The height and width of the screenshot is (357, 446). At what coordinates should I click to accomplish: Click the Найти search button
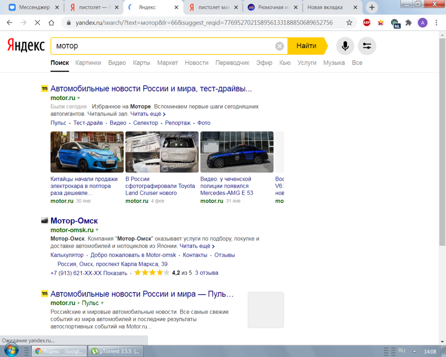pos(307,46)
